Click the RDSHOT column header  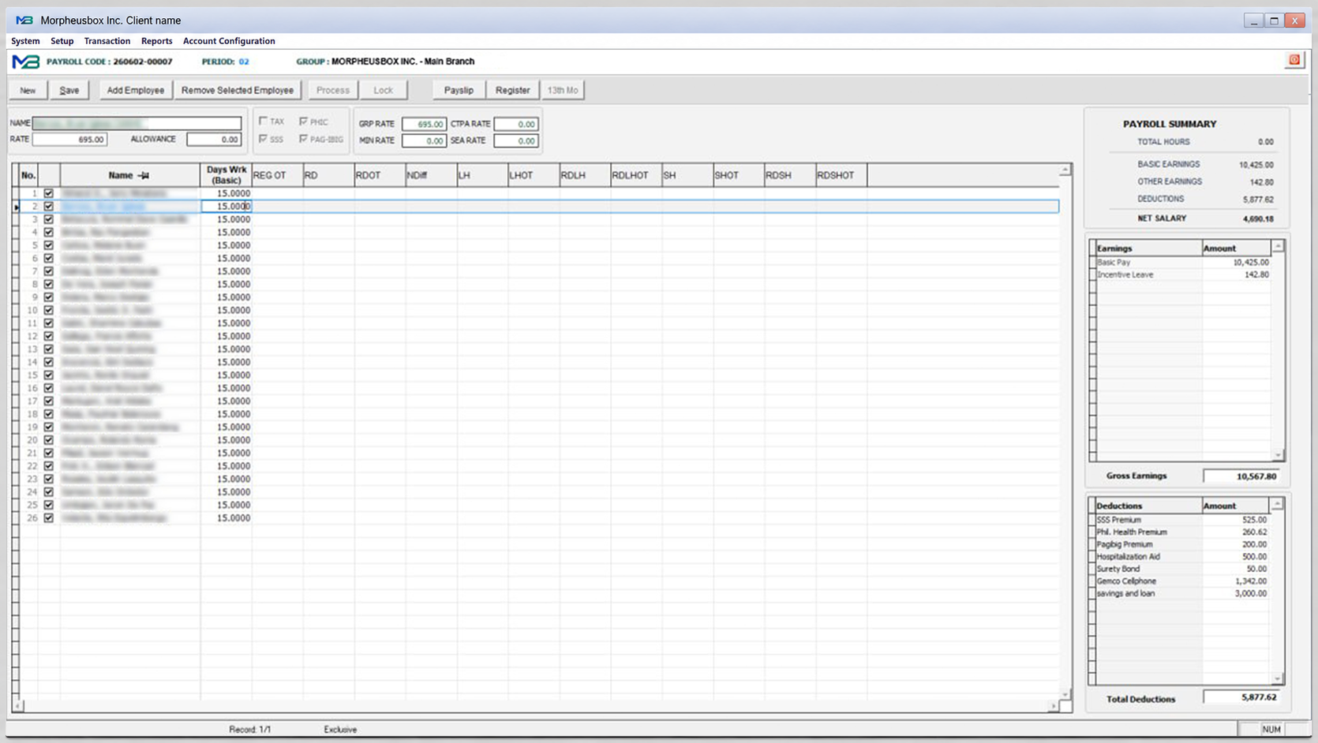tap(841, 175)
